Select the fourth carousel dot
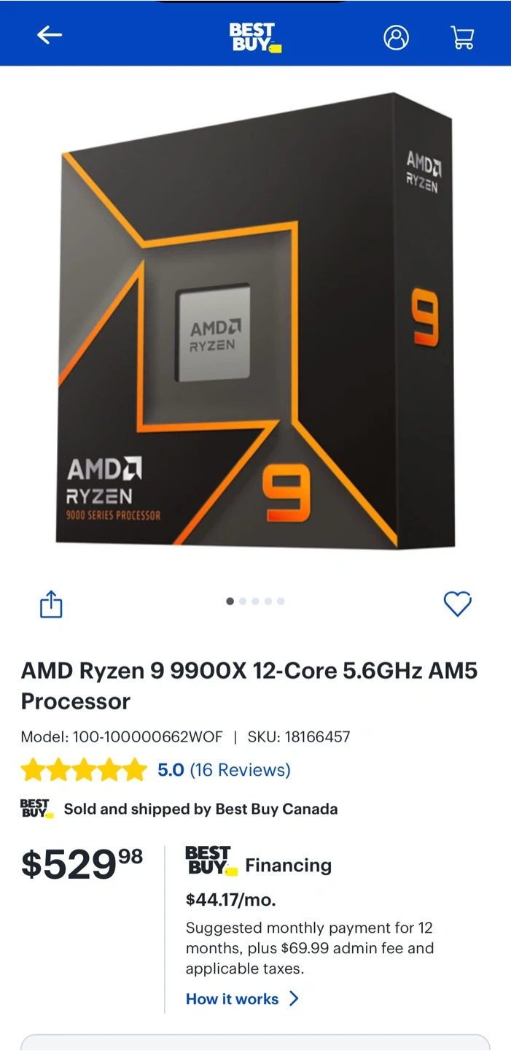The image size is (511, 1051). [x=268, y=601]
